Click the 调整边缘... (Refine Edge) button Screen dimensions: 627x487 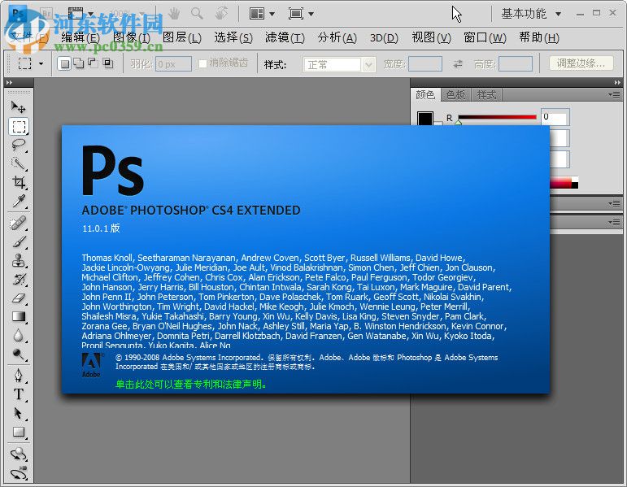[x=581, y=63]
